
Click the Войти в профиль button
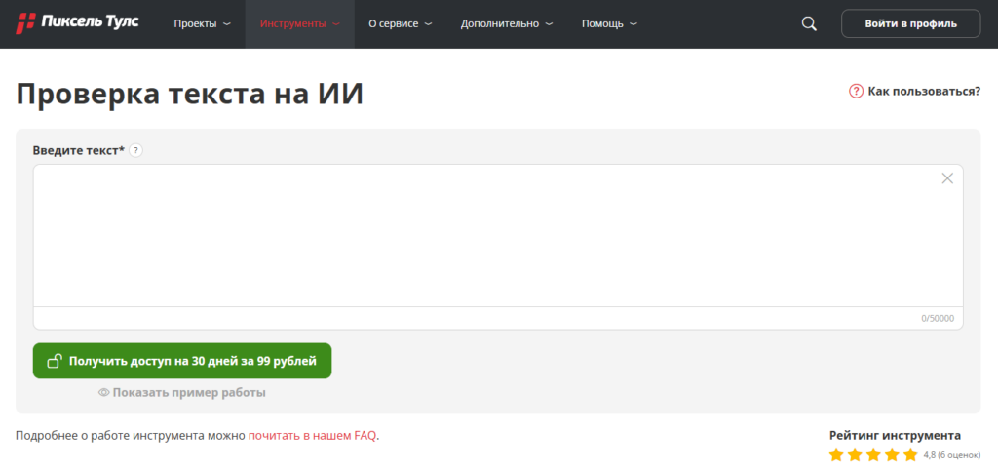(x=911, y=24)
